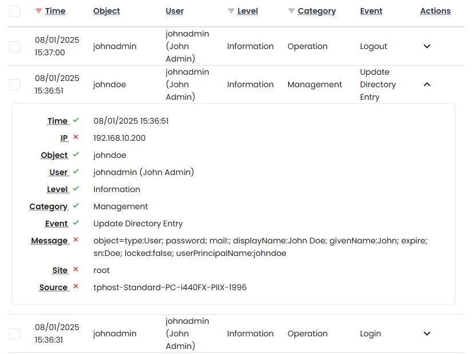Collapse the Update Directory Entry details
Image resolution: width=475 pixels, height=354 pixels.
point(427,84)
